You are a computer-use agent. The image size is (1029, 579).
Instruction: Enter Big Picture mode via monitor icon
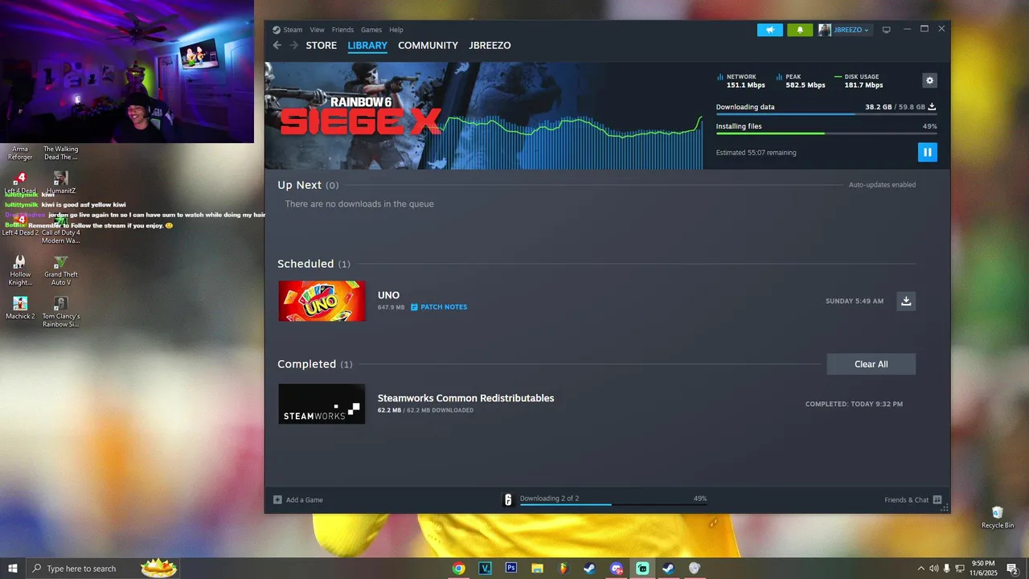pyautogui.click(x=886, y=30)
